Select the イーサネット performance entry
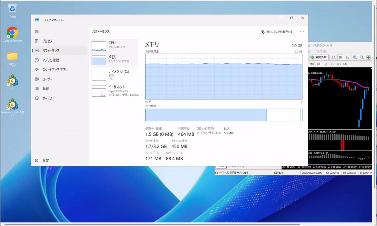The width and height of the screenshot is (377, 226). coord(114,91)
